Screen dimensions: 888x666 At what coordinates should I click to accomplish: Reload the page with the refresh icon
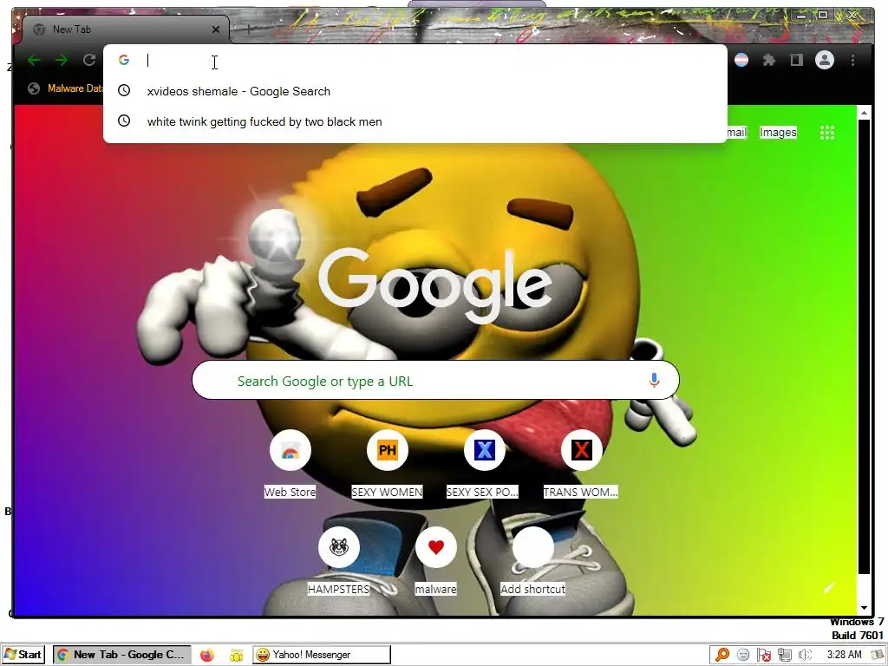pos(89,60)
